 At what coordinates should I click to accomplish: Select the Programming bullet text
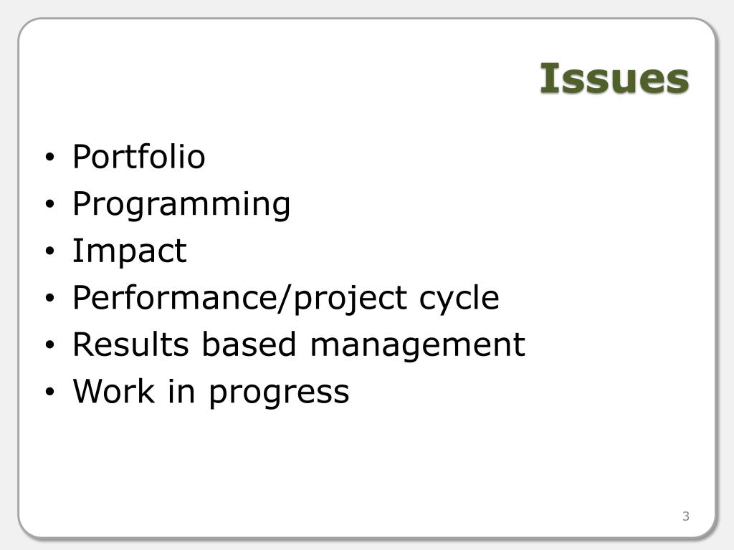pos(181,205)
